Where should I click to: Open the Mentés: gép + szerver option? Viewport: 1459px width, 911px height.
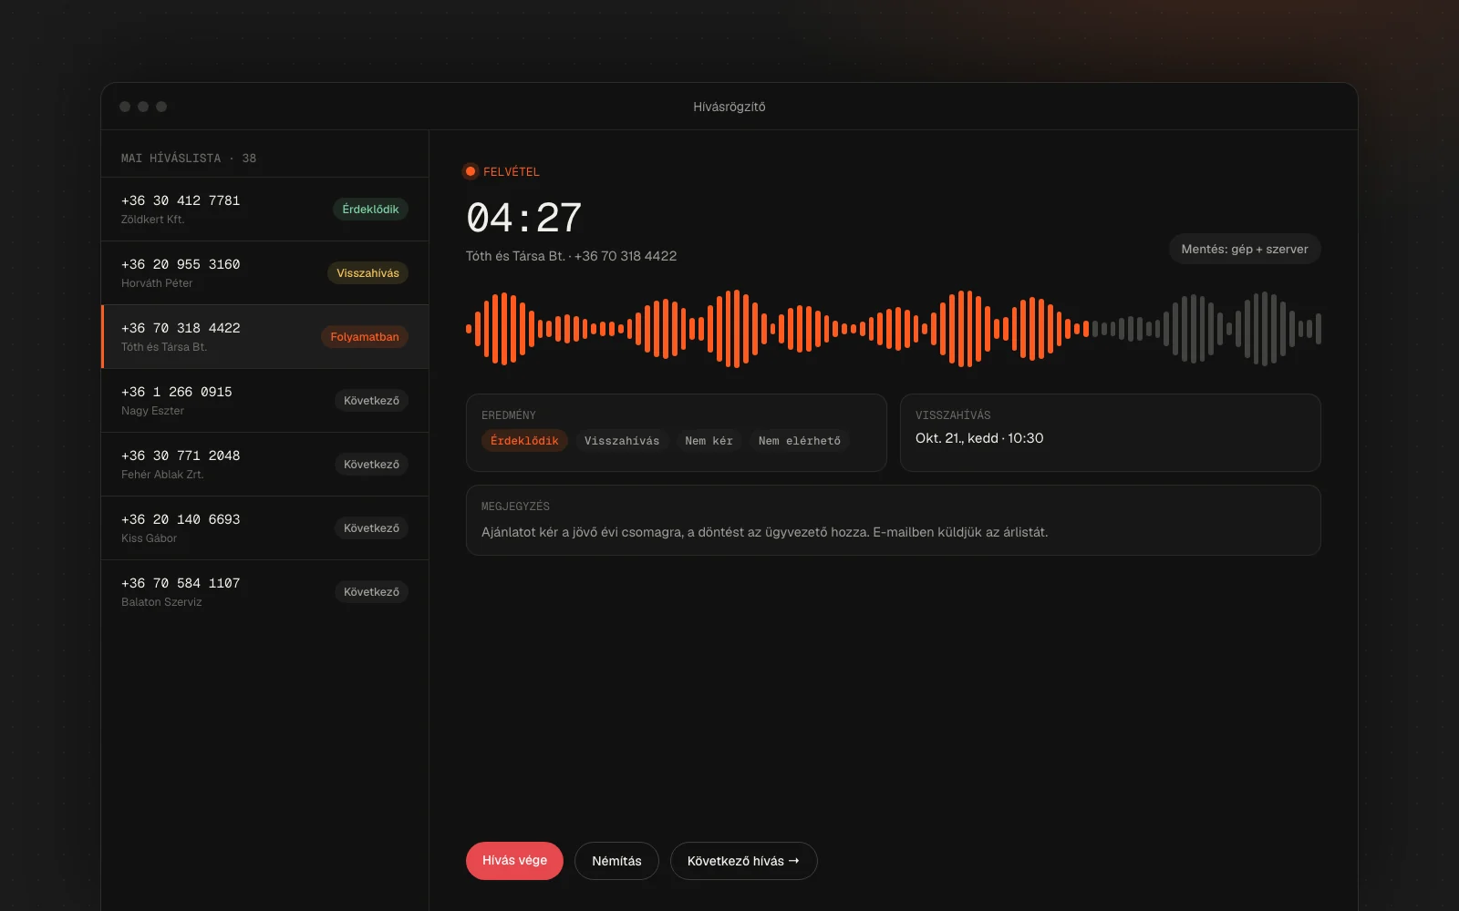(1245, 249)
